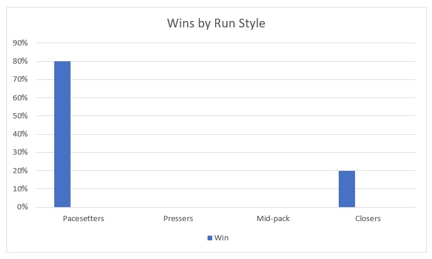Select the 30% value axis label
The width and height of the screenshot is (432, 259).
coord(21,153)
